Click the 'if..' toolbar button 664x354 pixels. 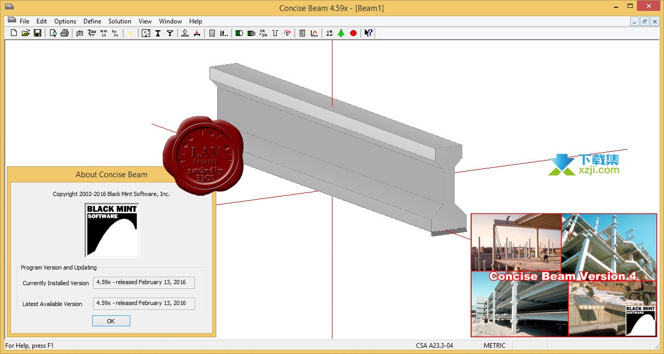[224, 33]
